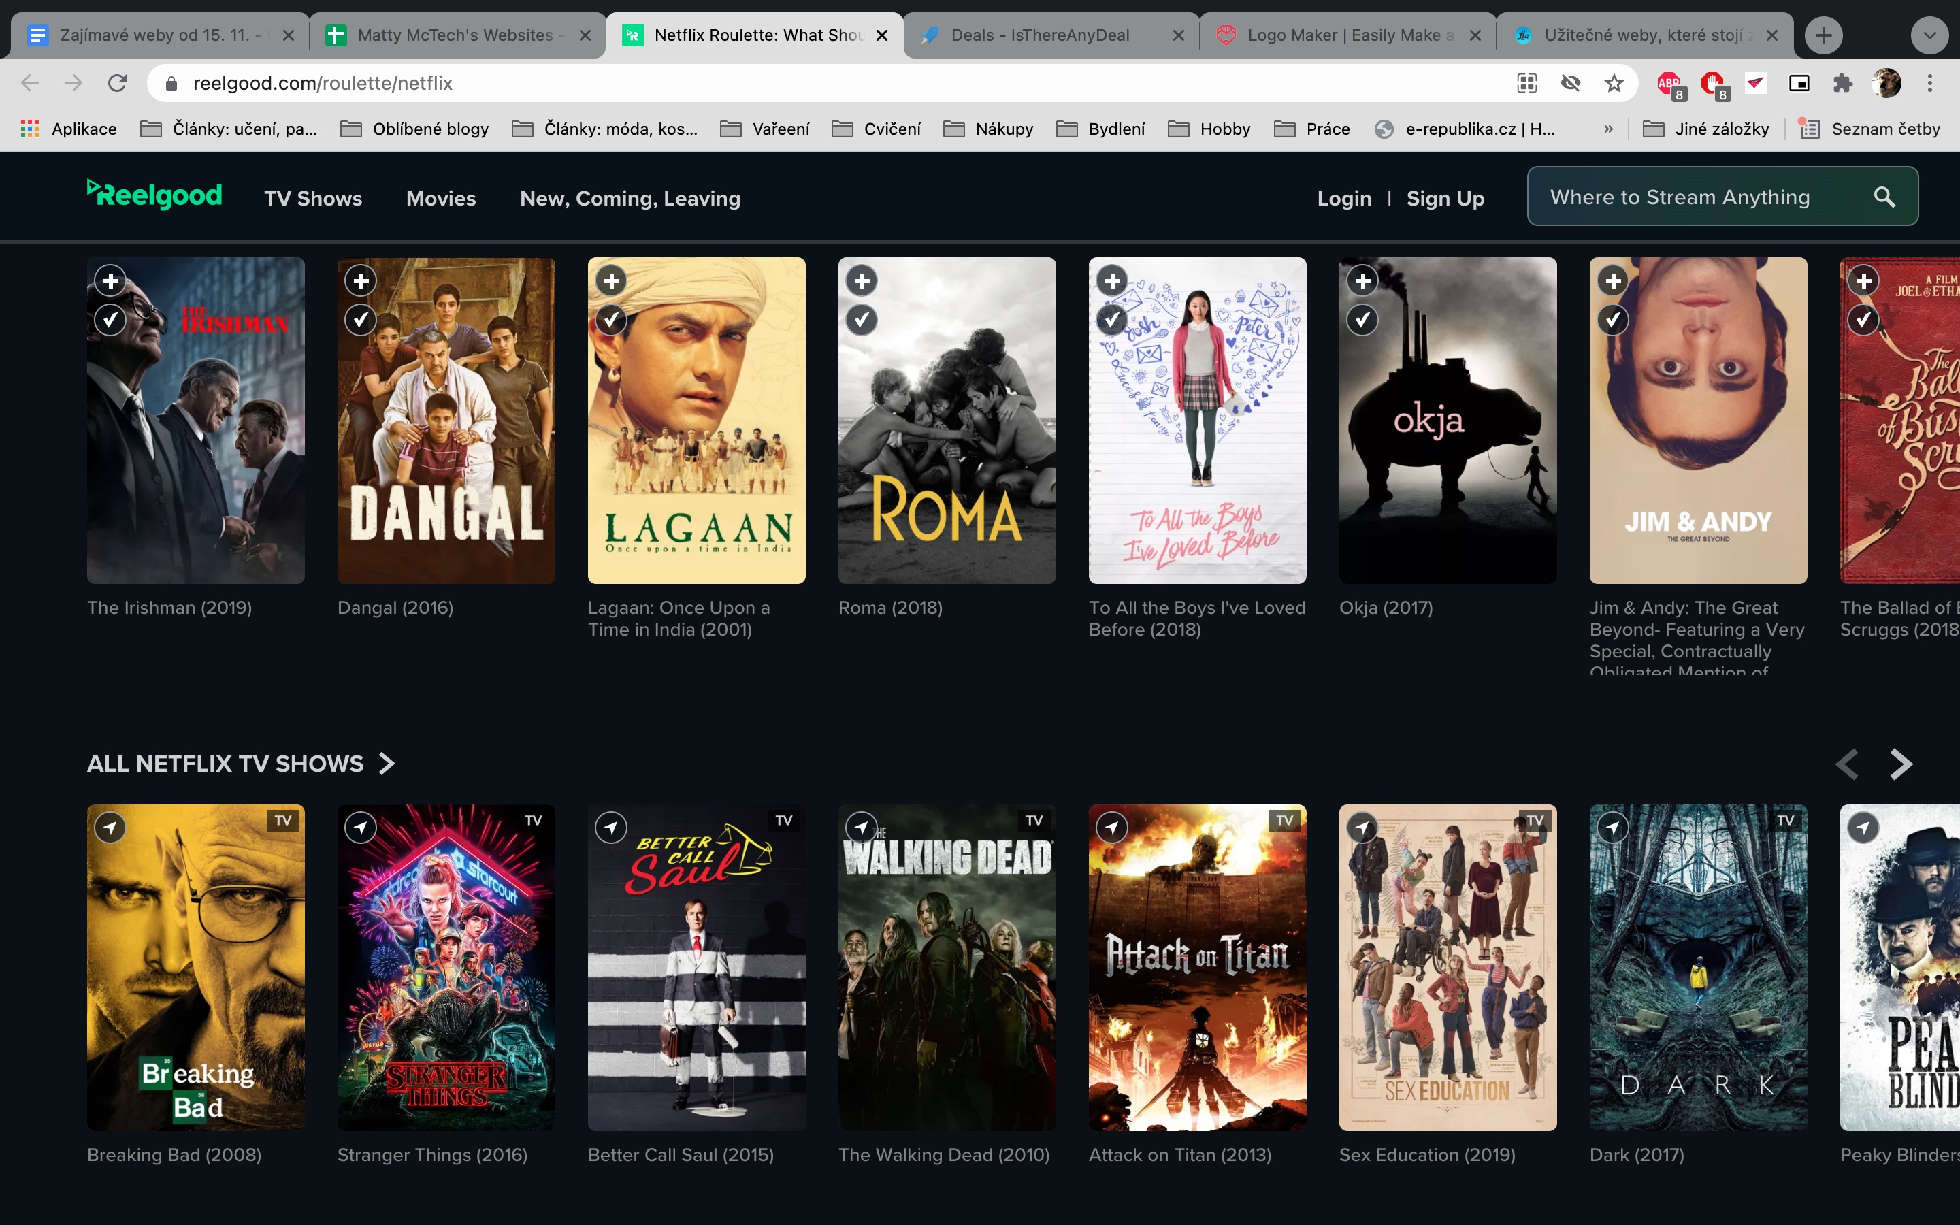This screenshot has width=1960, height=1225.
Task: Open the tab search dropdown arrow
Action: click(1929, 35)
